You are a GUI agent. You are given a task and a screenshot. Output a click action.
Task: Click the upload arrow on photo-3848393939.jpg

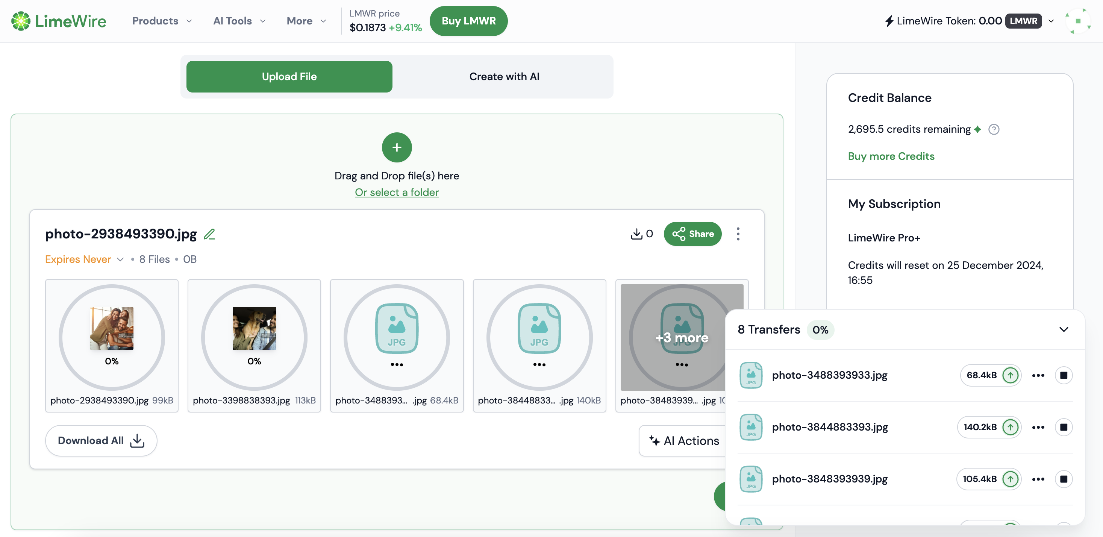1011,479
